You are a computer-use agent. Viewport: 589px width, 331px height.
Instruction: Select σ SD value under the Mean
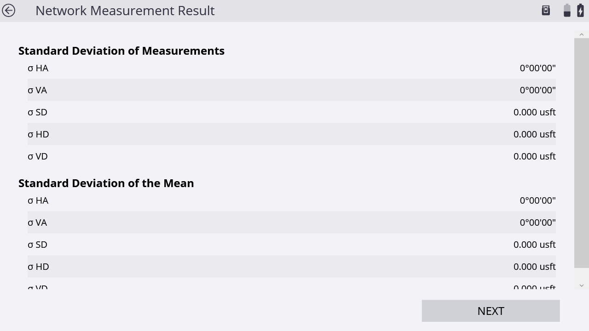(x=535, y=245)
